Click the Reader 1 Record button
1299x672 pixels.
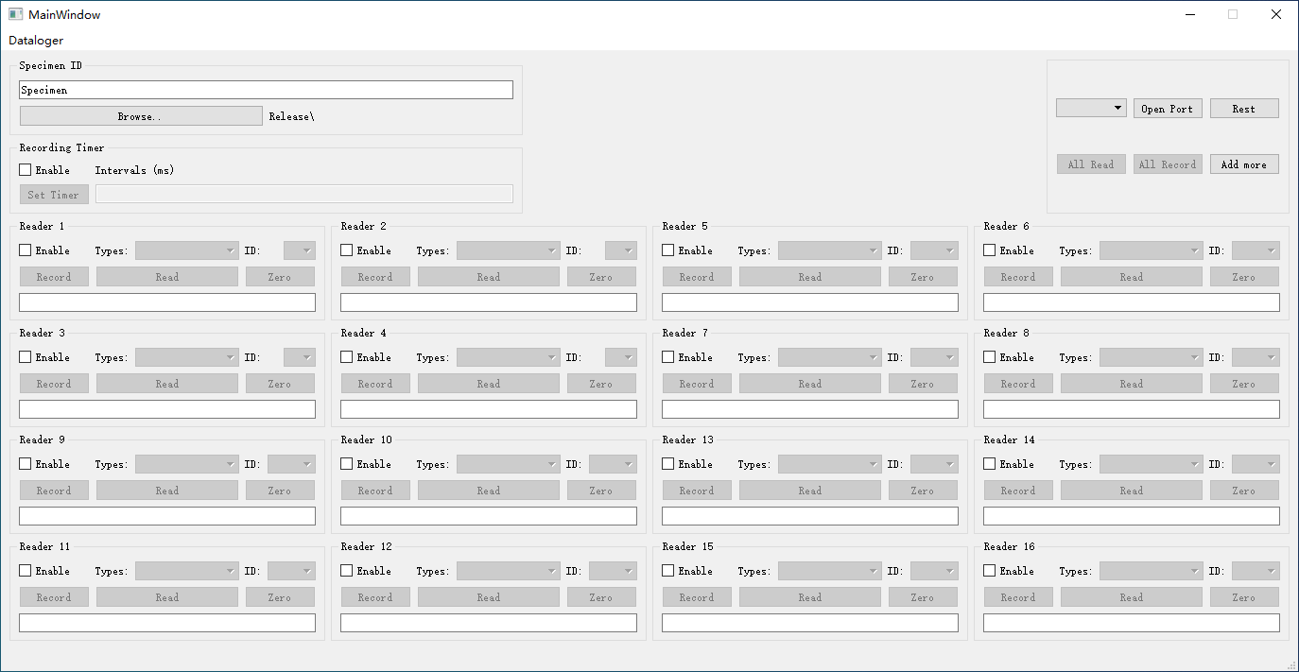(x=54, y=277)
